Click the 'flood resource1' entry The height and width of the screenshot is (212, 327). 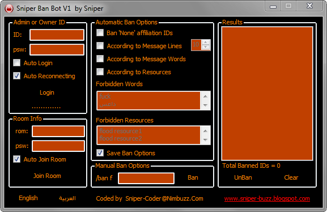(x=121, y=131)
